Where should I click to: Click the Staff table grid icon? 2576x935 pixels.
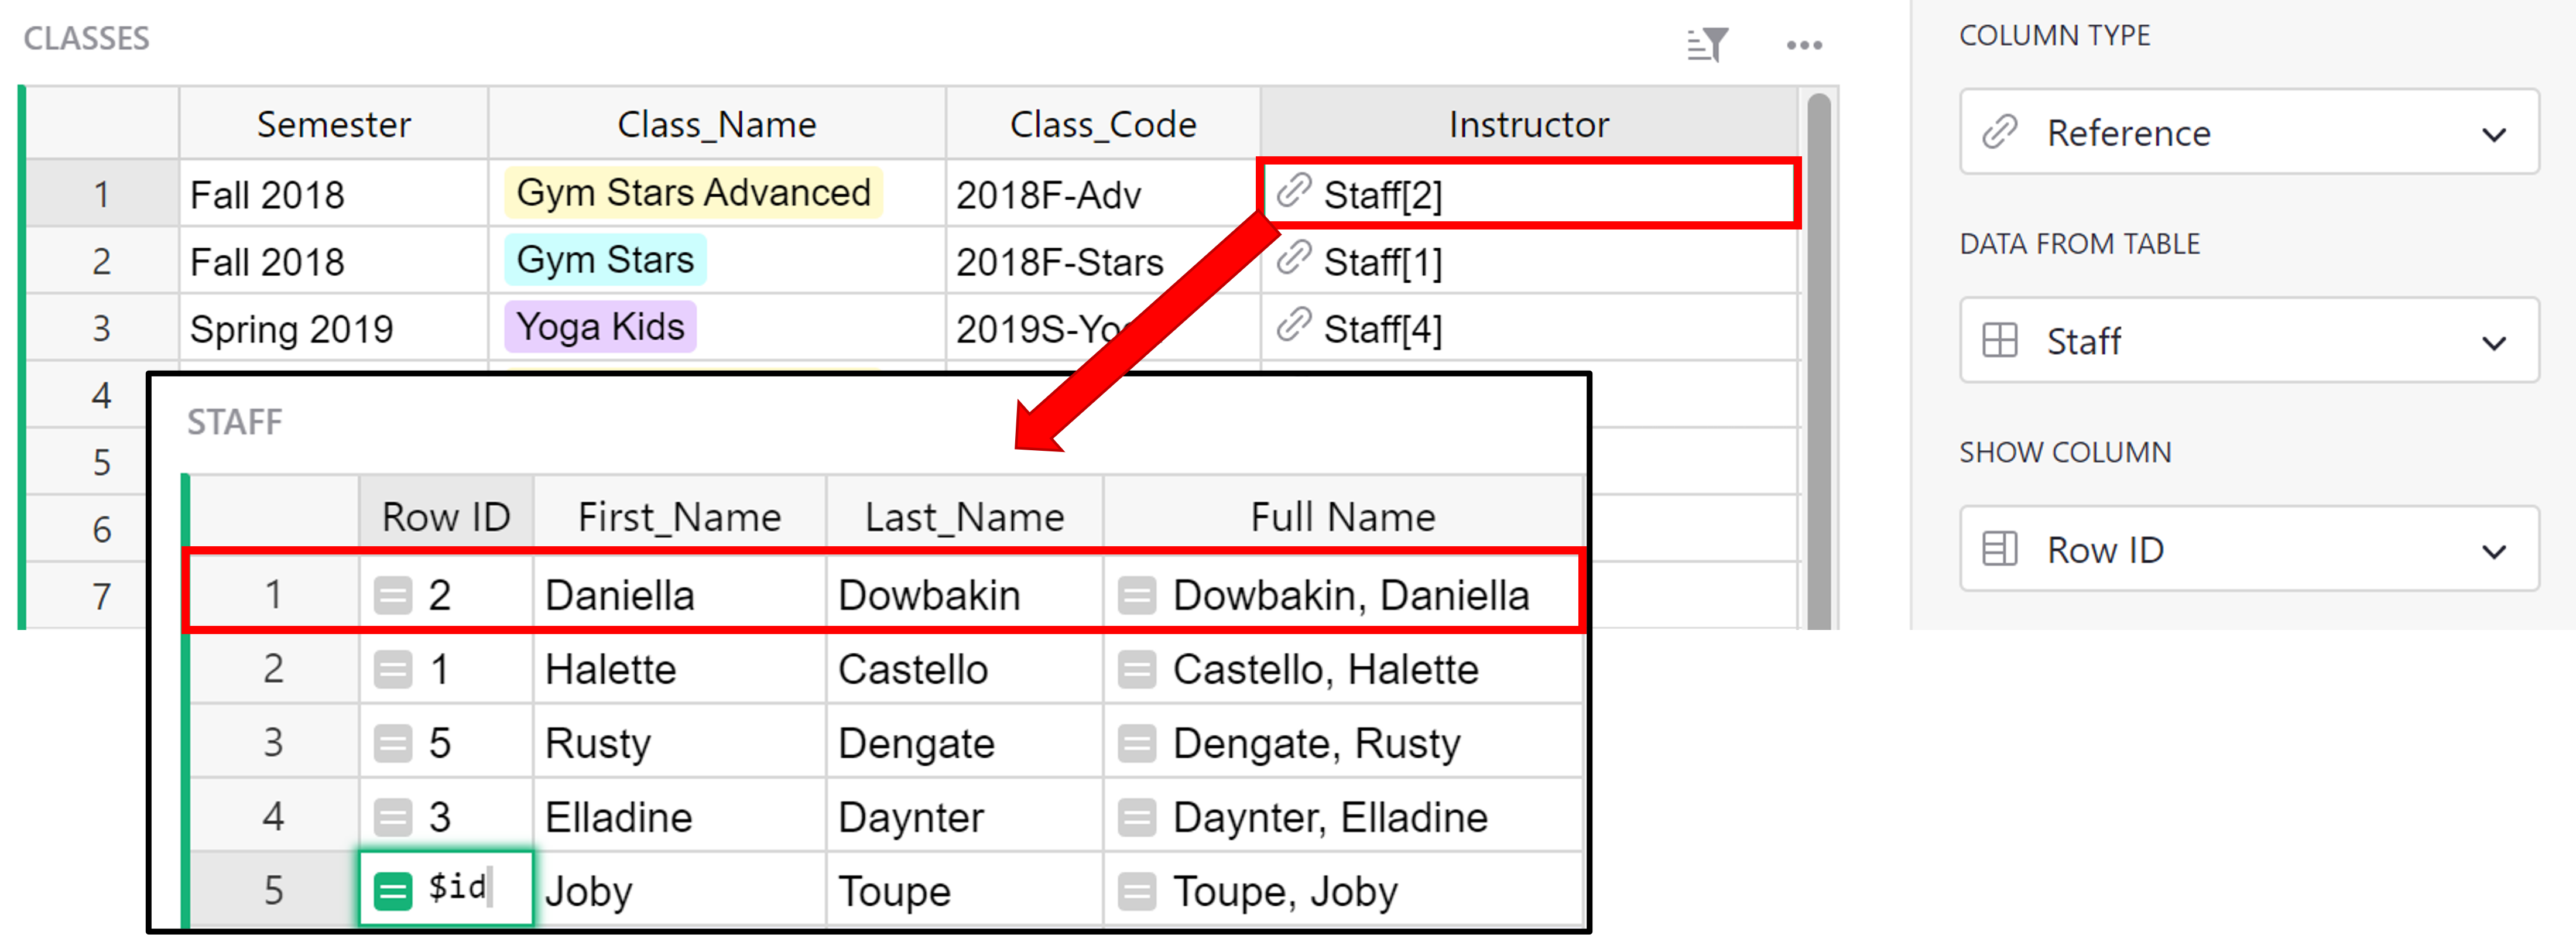2000,340
